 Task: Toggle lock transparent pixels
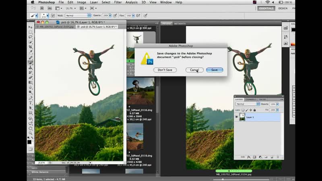[x=243, y=110]
